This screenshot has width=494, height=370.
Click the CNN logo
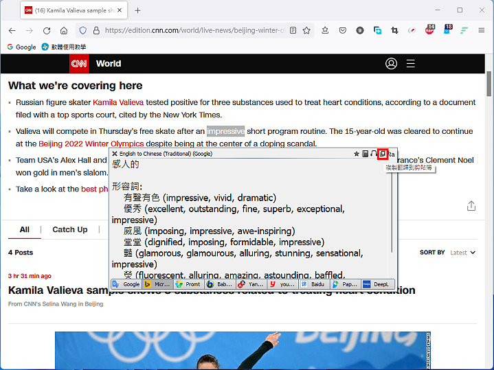[79, 64]
